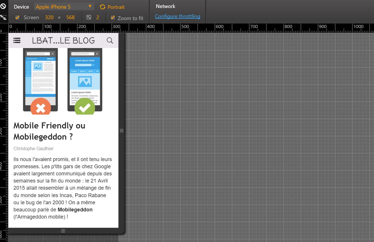The width and height of the screenshot is (374, 242).
Task: Click the article title Mobile Friendly ou Mobilegeddon
Action: (x=49, y=131)
